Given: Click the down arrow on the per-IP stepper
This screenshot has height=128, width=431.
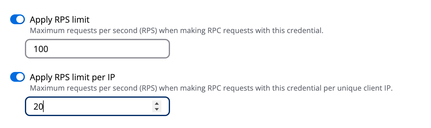Looking at the screenshot, I should point(157,109).
